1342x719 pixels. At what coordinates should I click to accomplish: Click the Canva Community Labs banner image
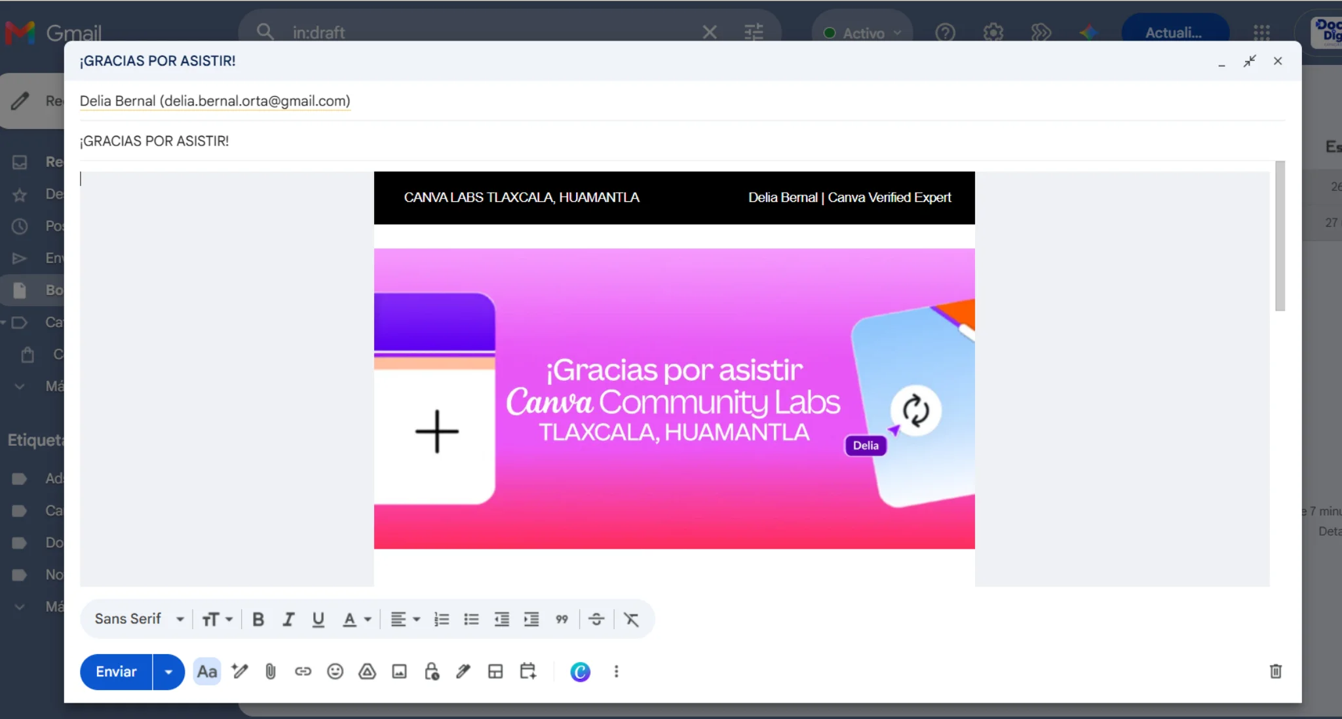tap(674, 398)
